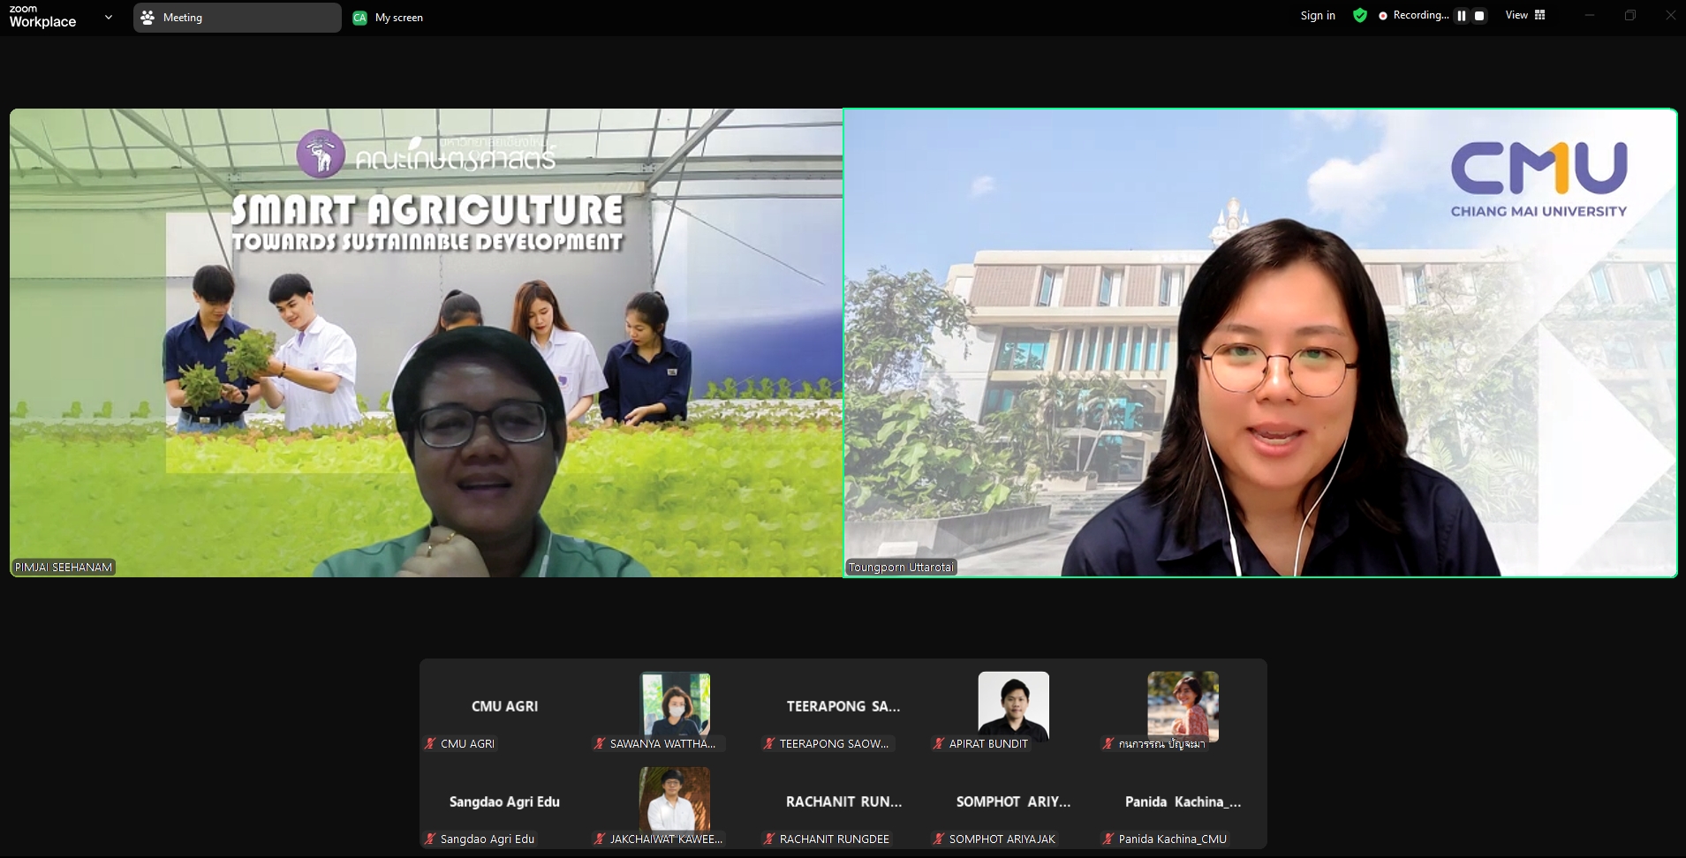Click the Zoom Workplace logo
1686x858 pixels.
tap(42, 17)
